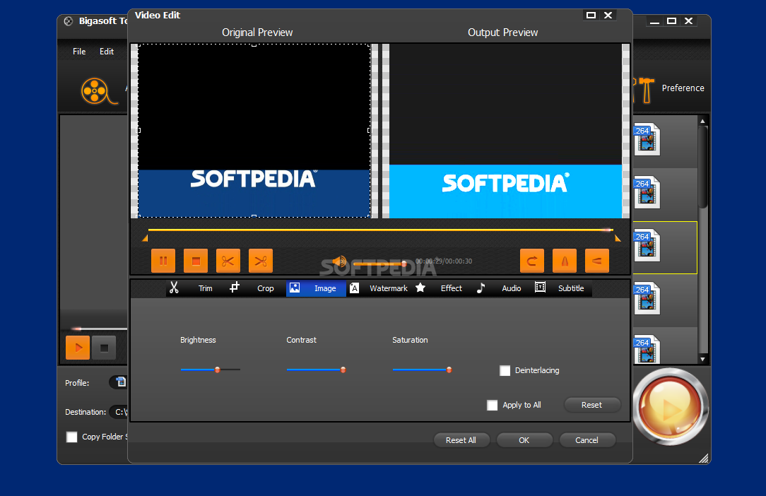Cancel the Video Edit dialog
Screen dimensions: 766x496
coord(587,440)
